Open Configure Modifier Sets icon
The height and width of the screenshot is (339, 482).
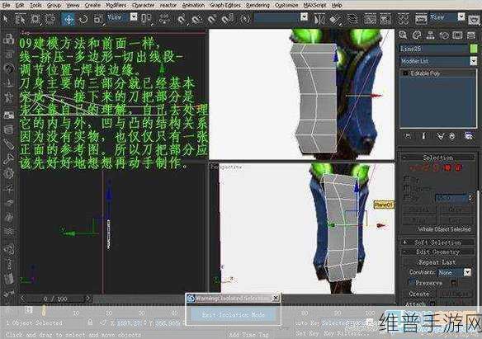[x=469, y=136]
